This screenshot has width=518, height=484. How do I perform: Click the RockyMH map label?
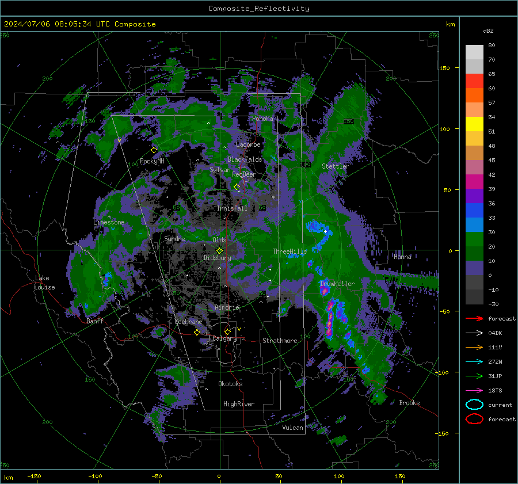point(152,161)
